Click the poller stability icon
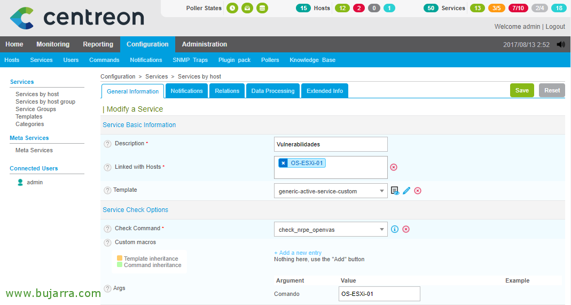This screenshot has height=305, width=571. click(247, 8)
